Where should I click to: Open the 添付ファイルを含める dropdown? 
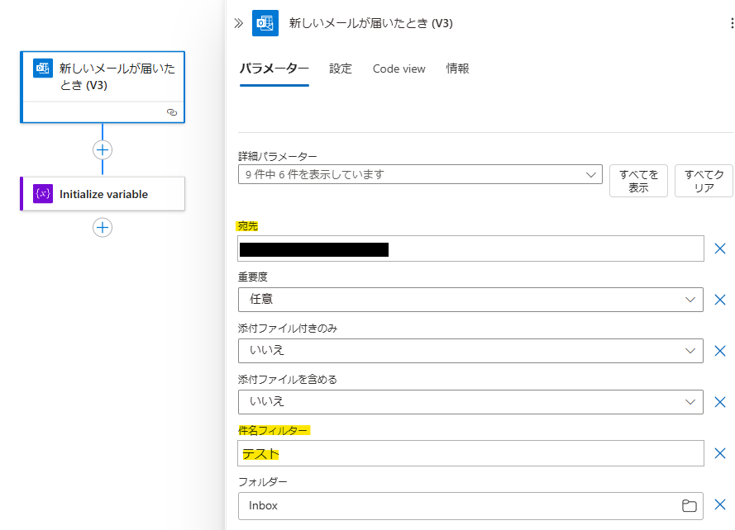tap(470, 402)
